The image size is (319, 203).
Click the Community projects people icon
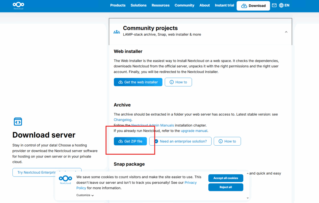(x=117, y=32)
